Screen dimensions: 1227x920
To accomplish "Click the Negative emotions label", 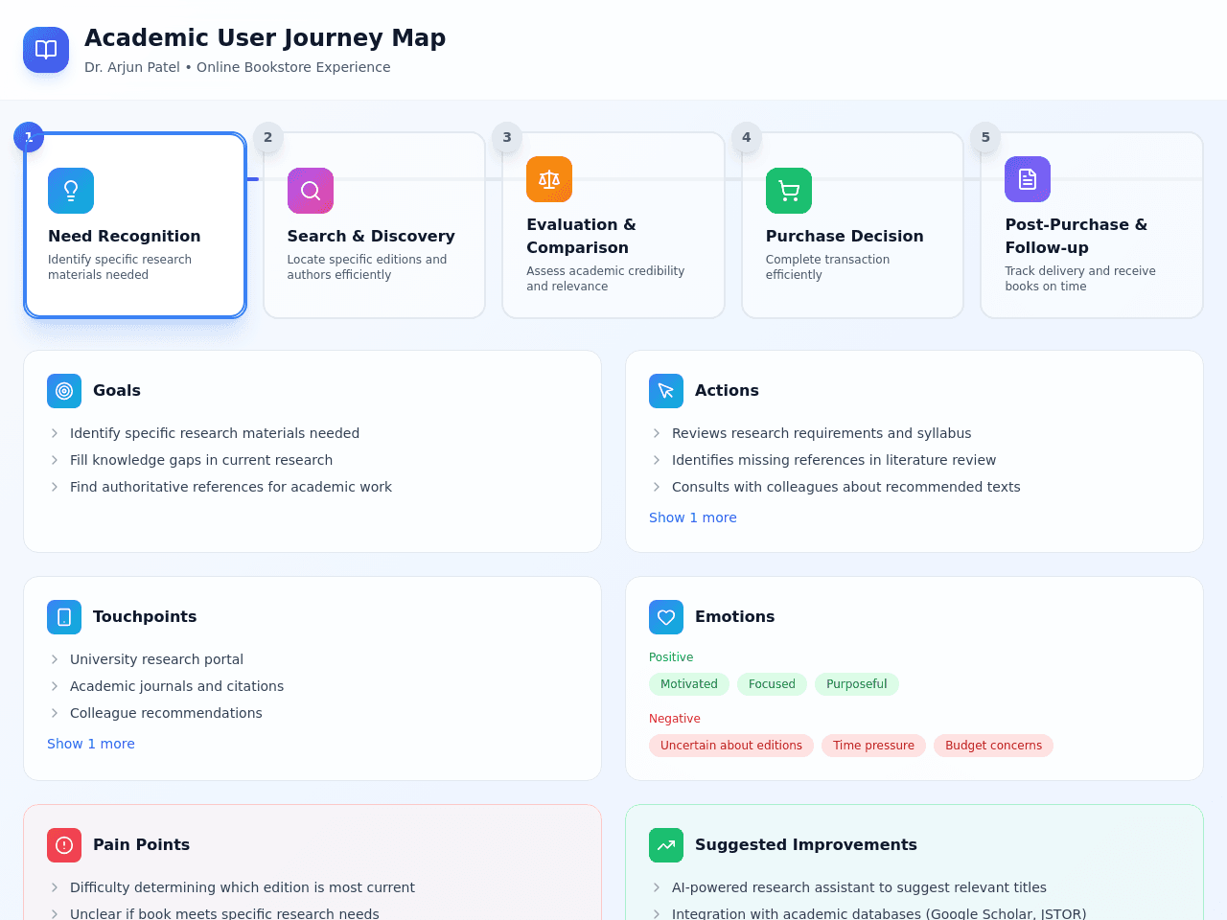I will (675, 719).
